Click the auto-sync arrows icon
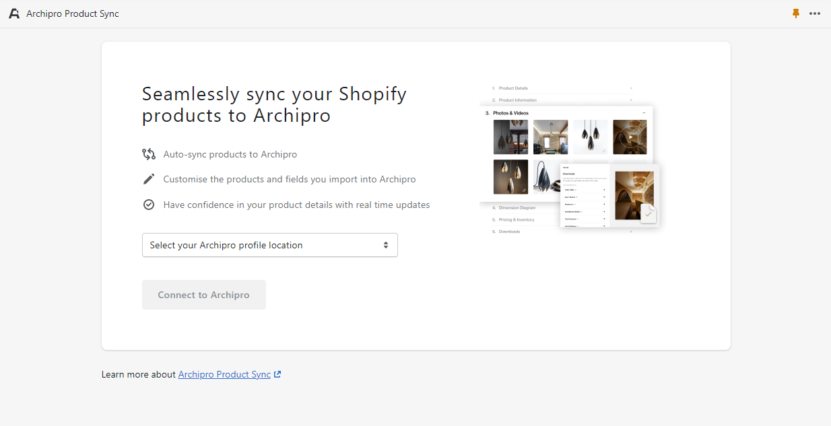 (149, 154)
